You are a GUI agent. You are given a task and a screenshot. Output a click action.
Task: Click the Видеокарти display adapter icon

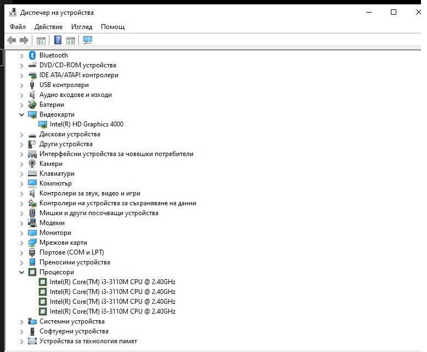pos(32,114)
